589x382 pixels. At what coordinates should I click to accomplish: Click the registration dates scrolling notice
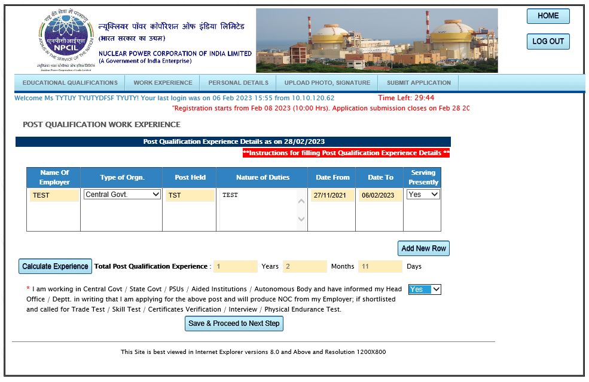[x=321, y=109]
